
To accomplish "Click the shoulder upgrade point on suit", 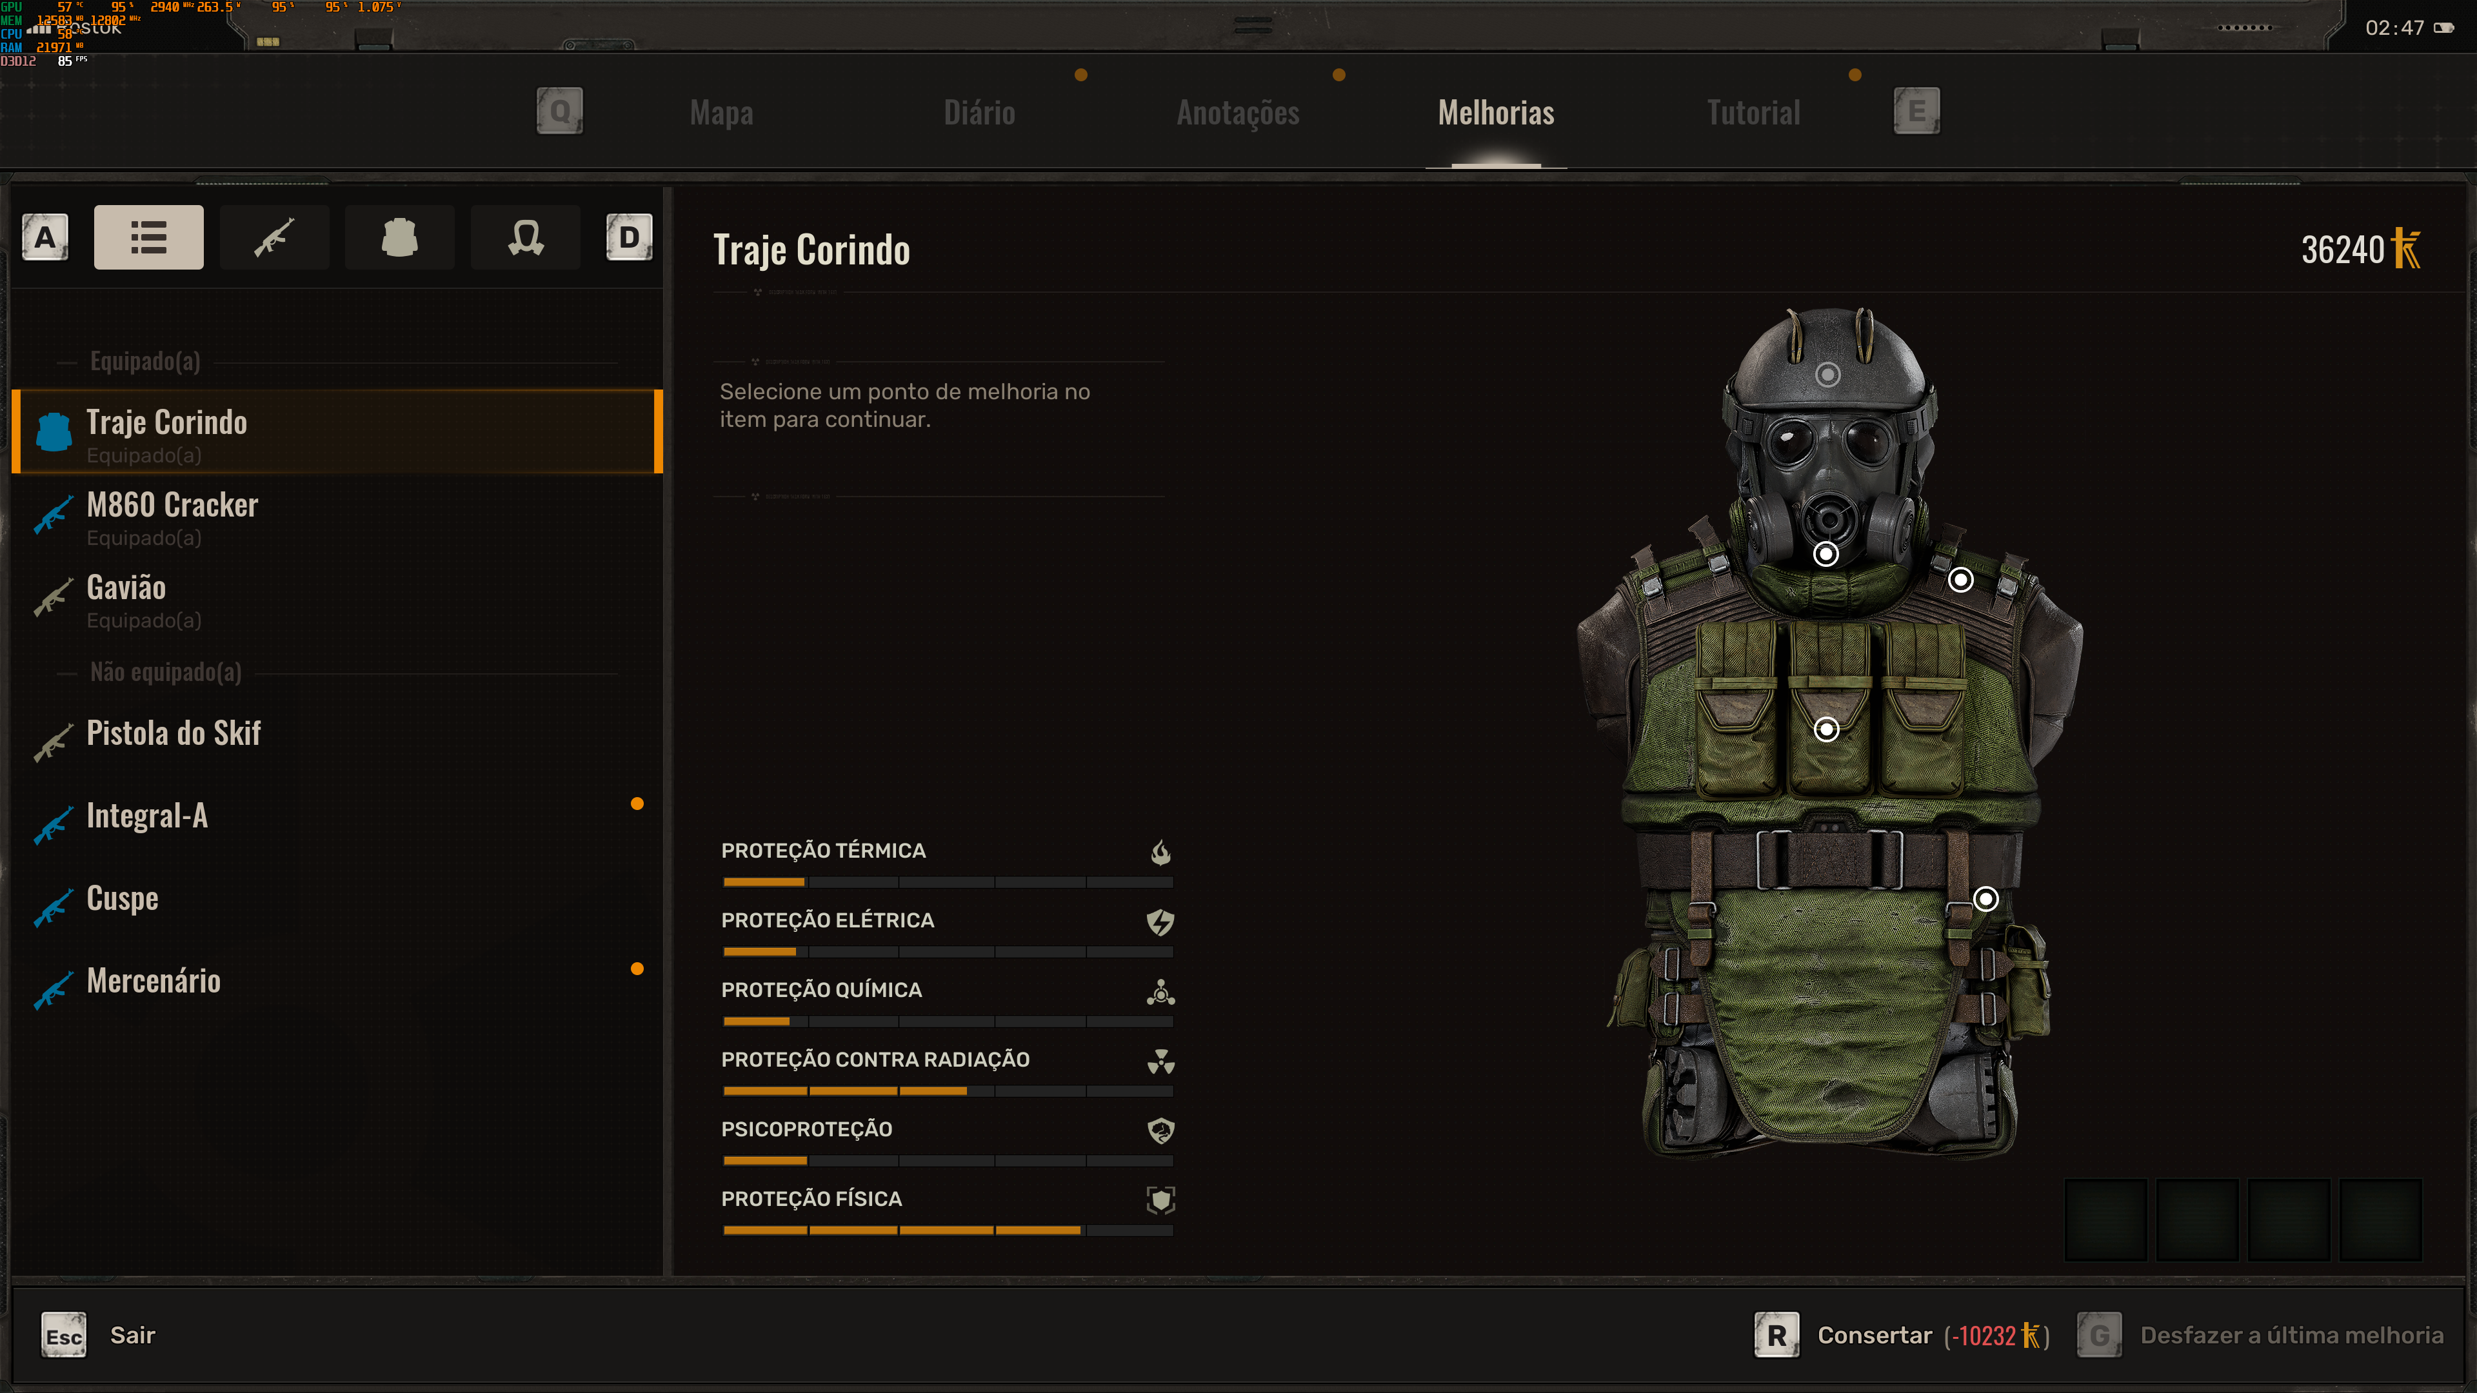I will [1960, 580].
